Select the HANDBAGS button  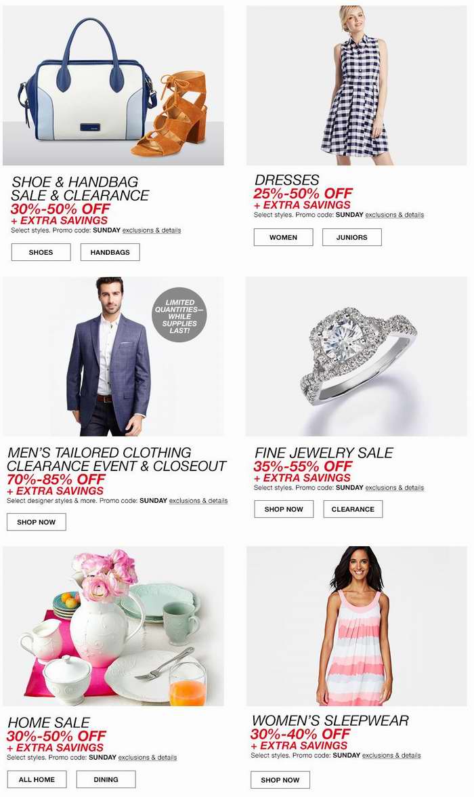(x=110, y=252)
